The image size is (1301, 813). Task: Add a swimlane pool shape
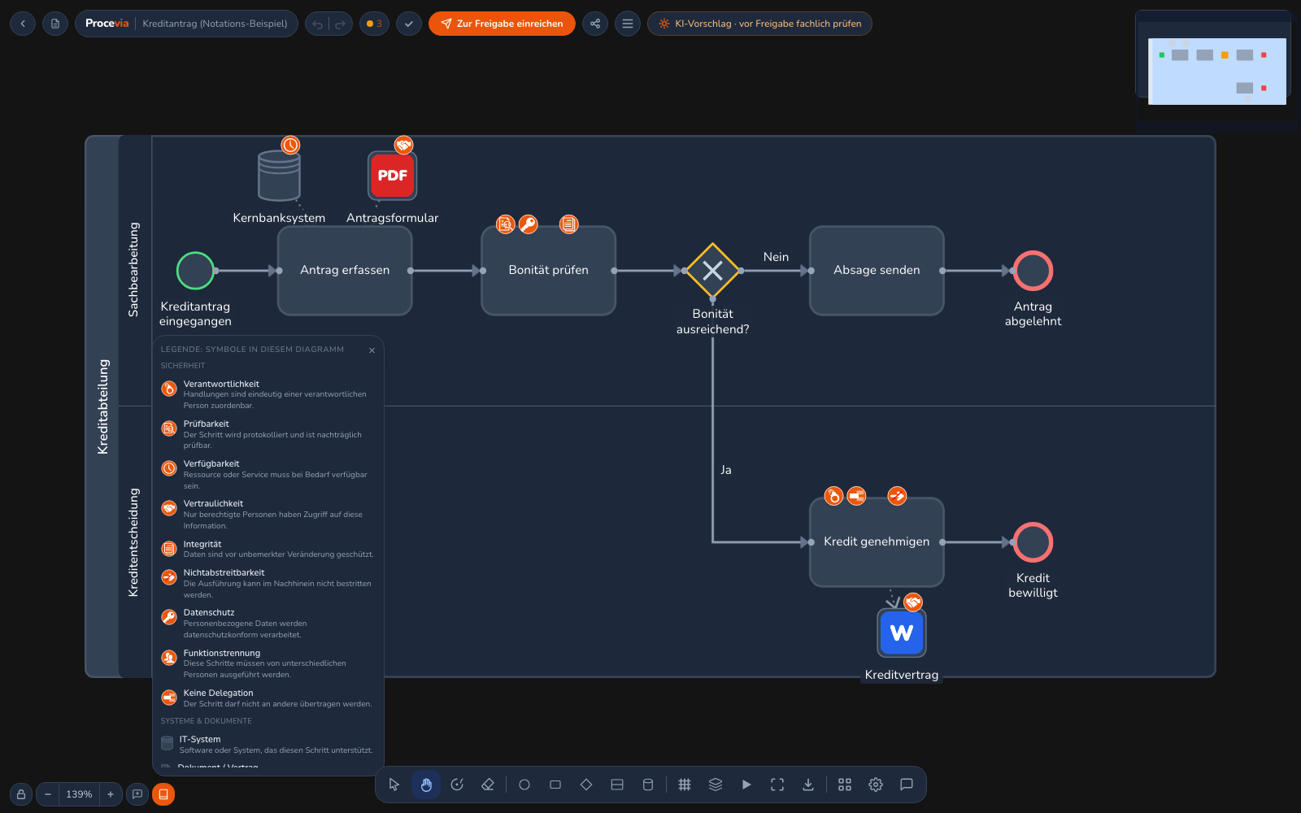pos(617,785)
